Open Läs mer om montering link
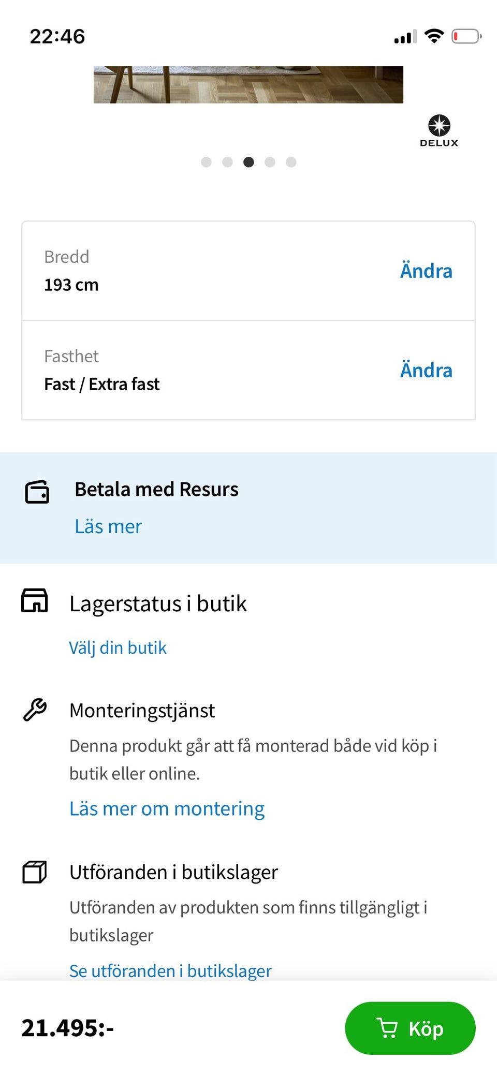The height and width of the screenshot is (1076, 497). click(x=167, y=808)
